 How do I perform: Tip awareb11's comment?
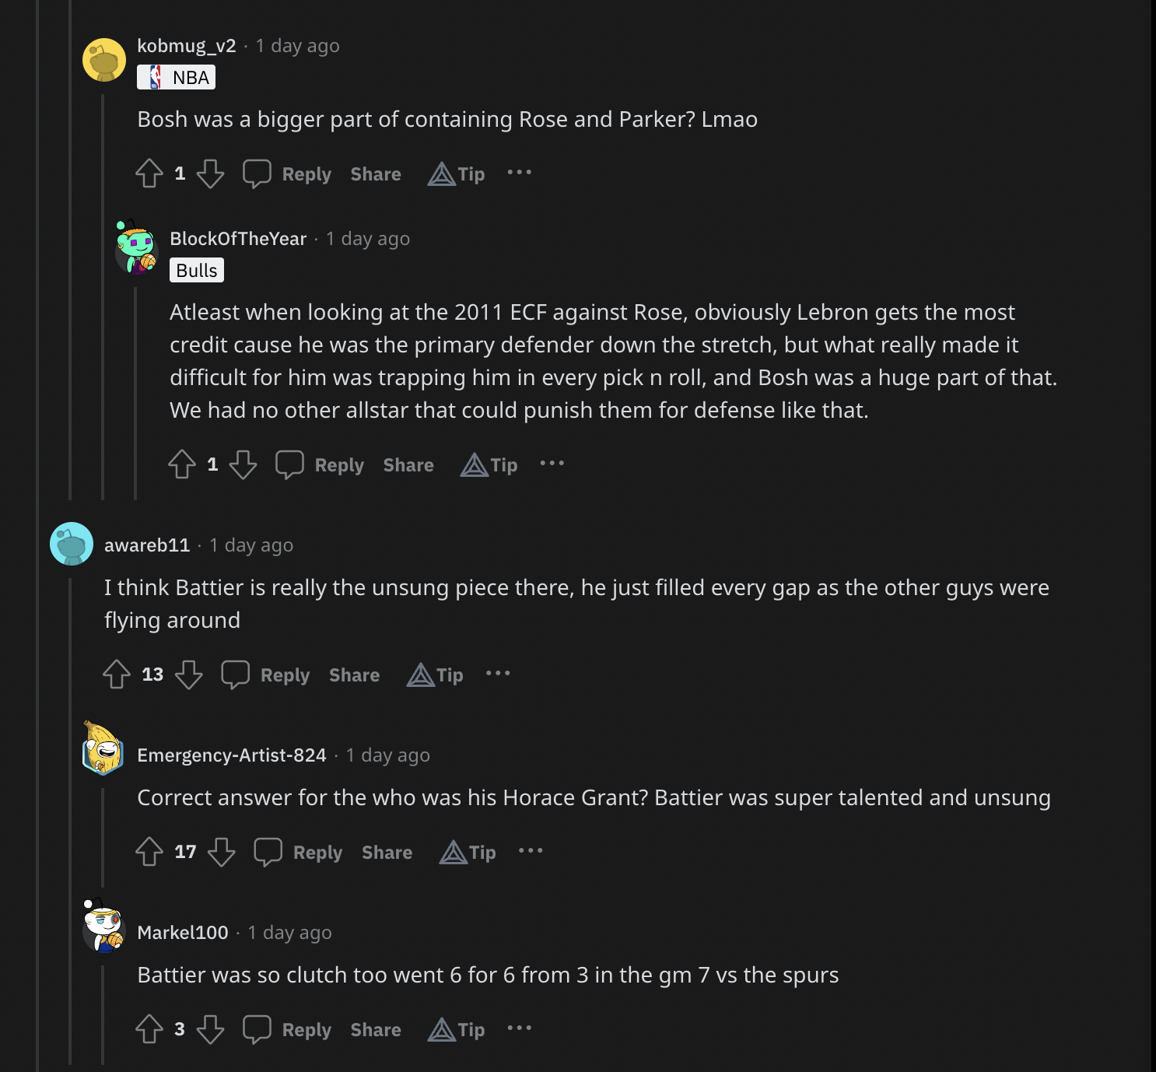pos(435,674)
